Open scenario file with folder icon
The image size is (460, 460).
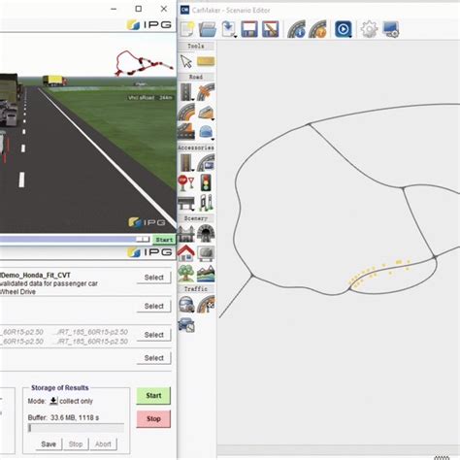click(x=208, y=29)
